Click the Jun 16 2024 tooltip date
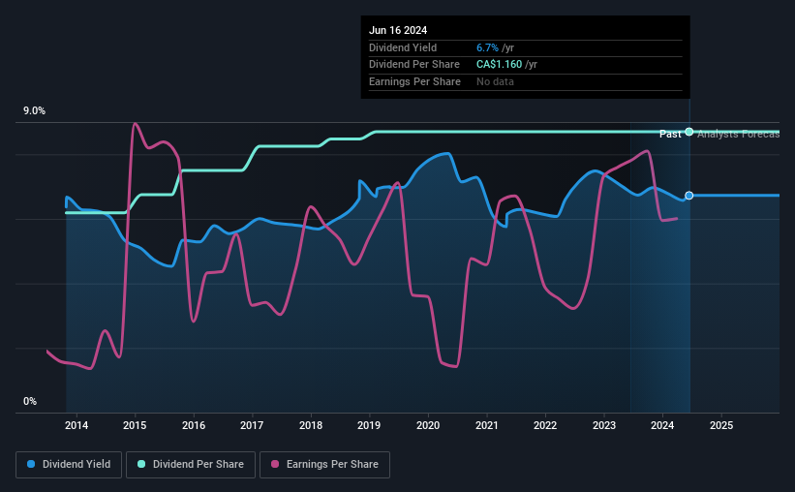This screenshot has width=795, height=492. [398, 30]
